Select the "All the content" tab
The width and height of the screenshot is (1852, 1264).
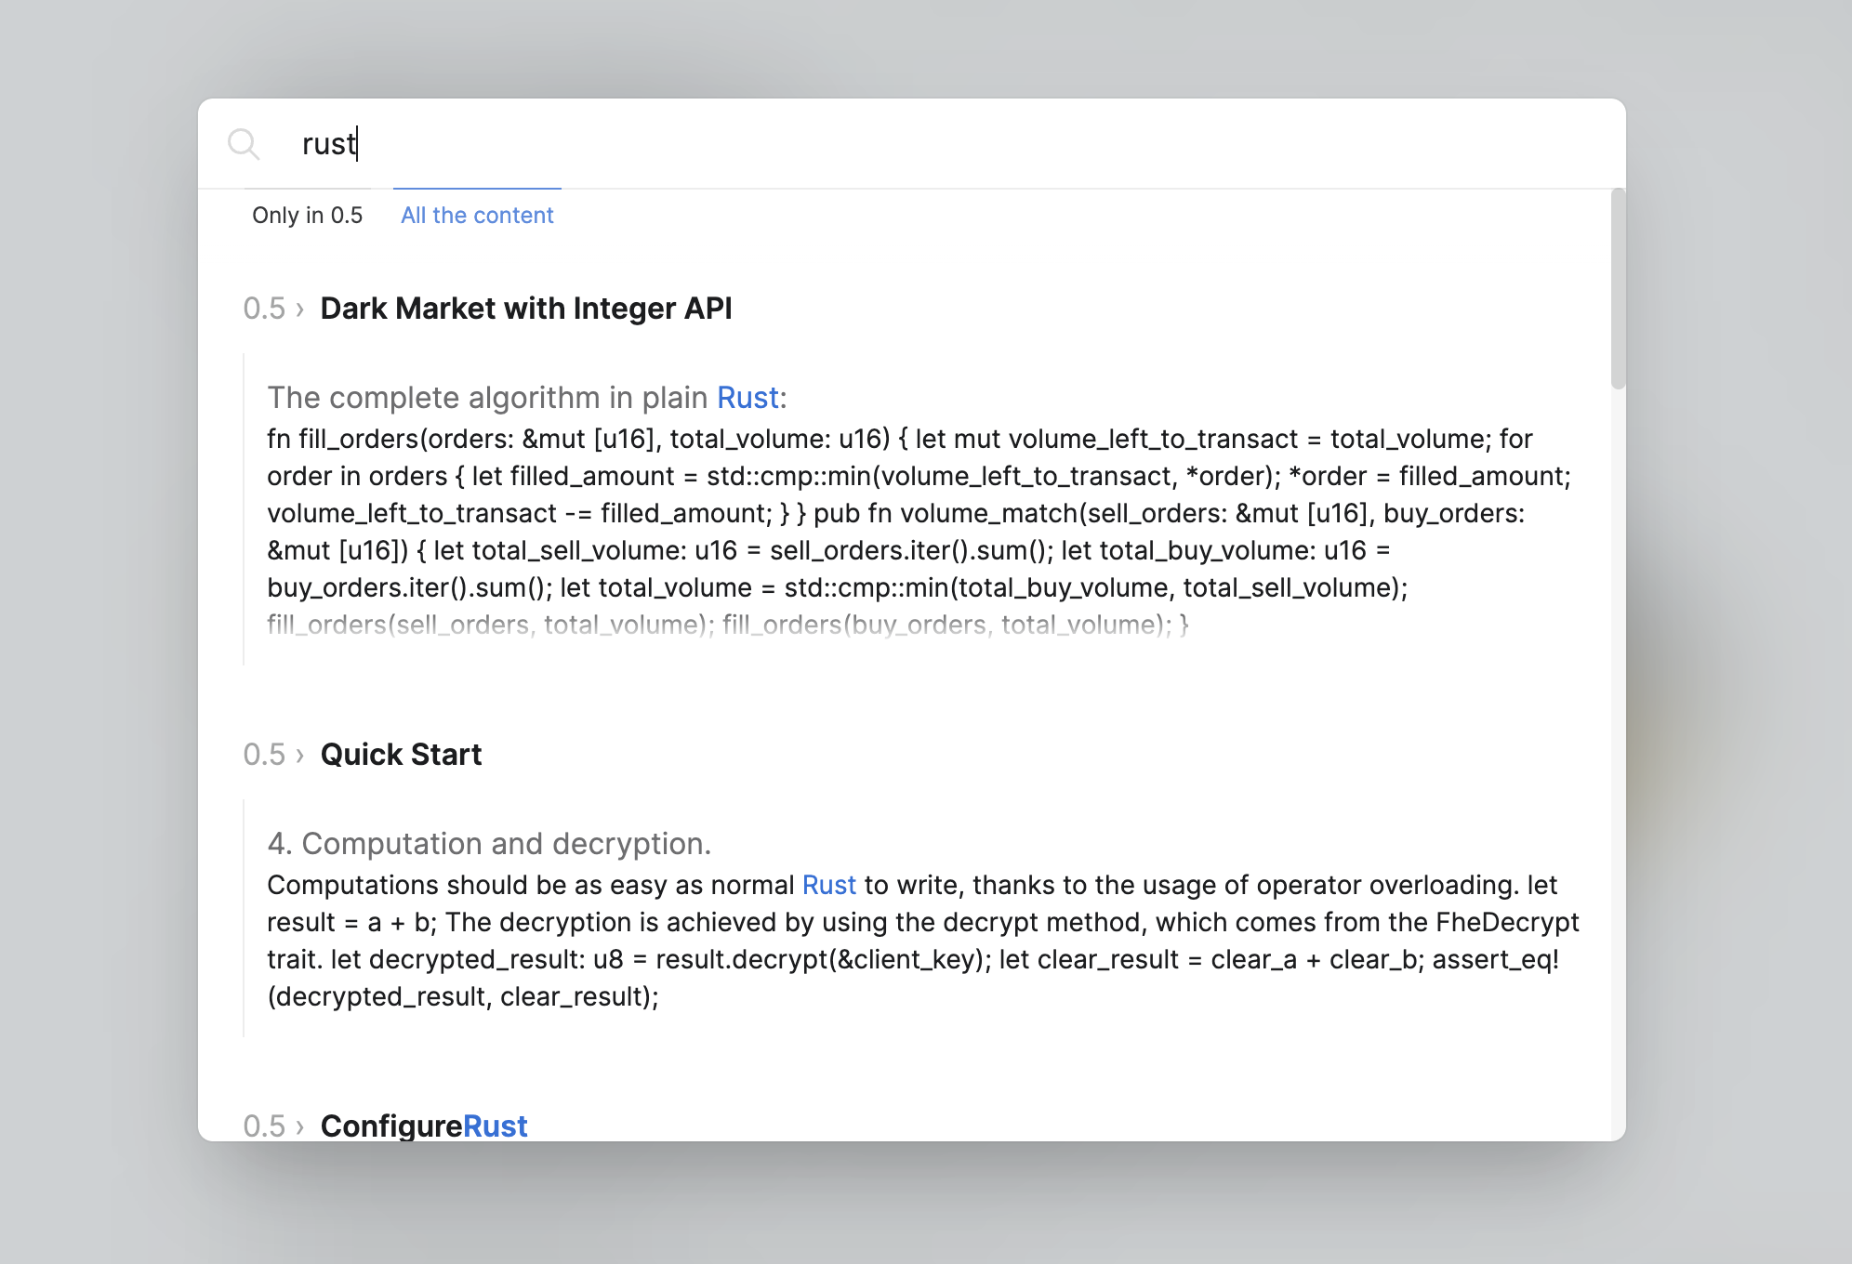pos(477,216)
